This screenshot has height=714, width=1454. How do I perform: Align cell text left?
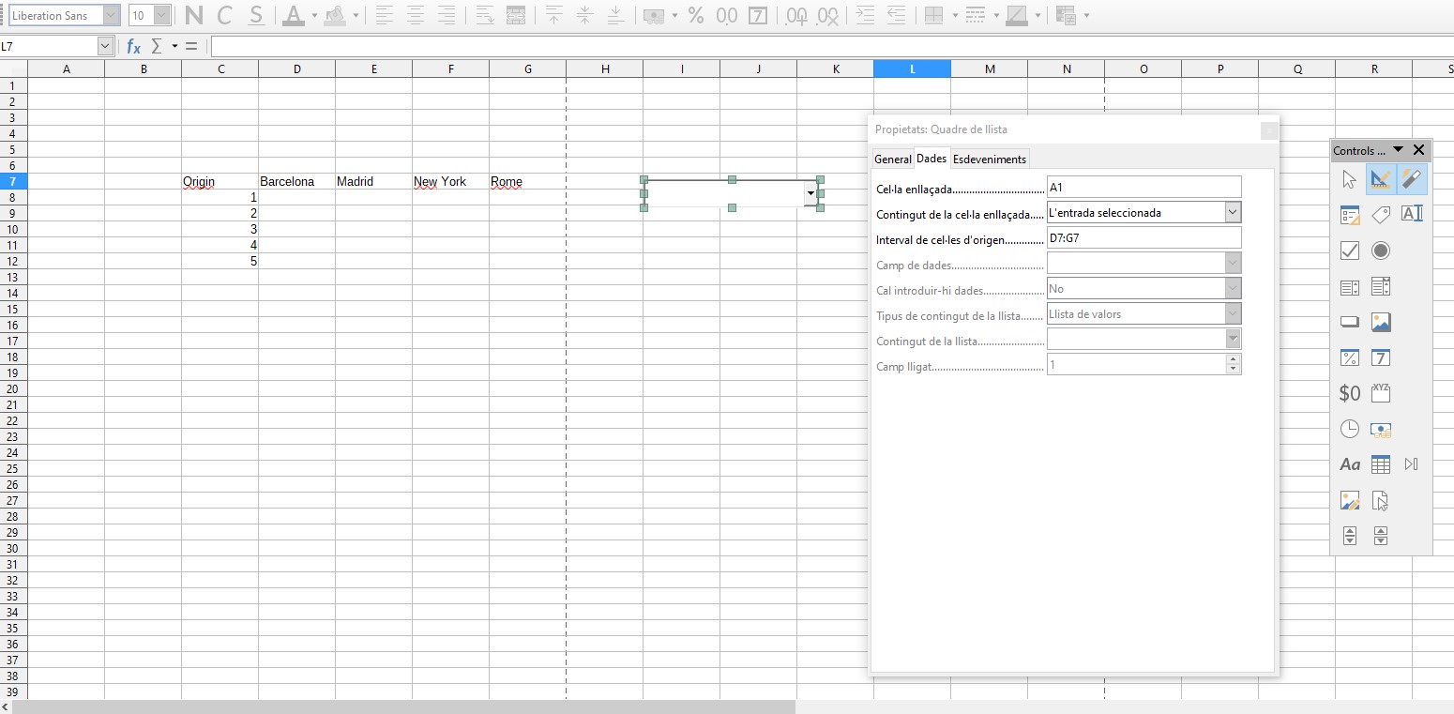tap(384, 15)
